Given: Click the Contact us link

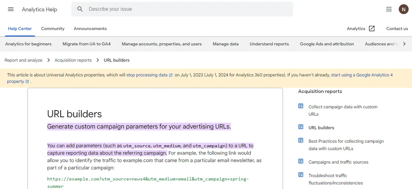Looking at the screenshot, I should [x=397, y=28].
